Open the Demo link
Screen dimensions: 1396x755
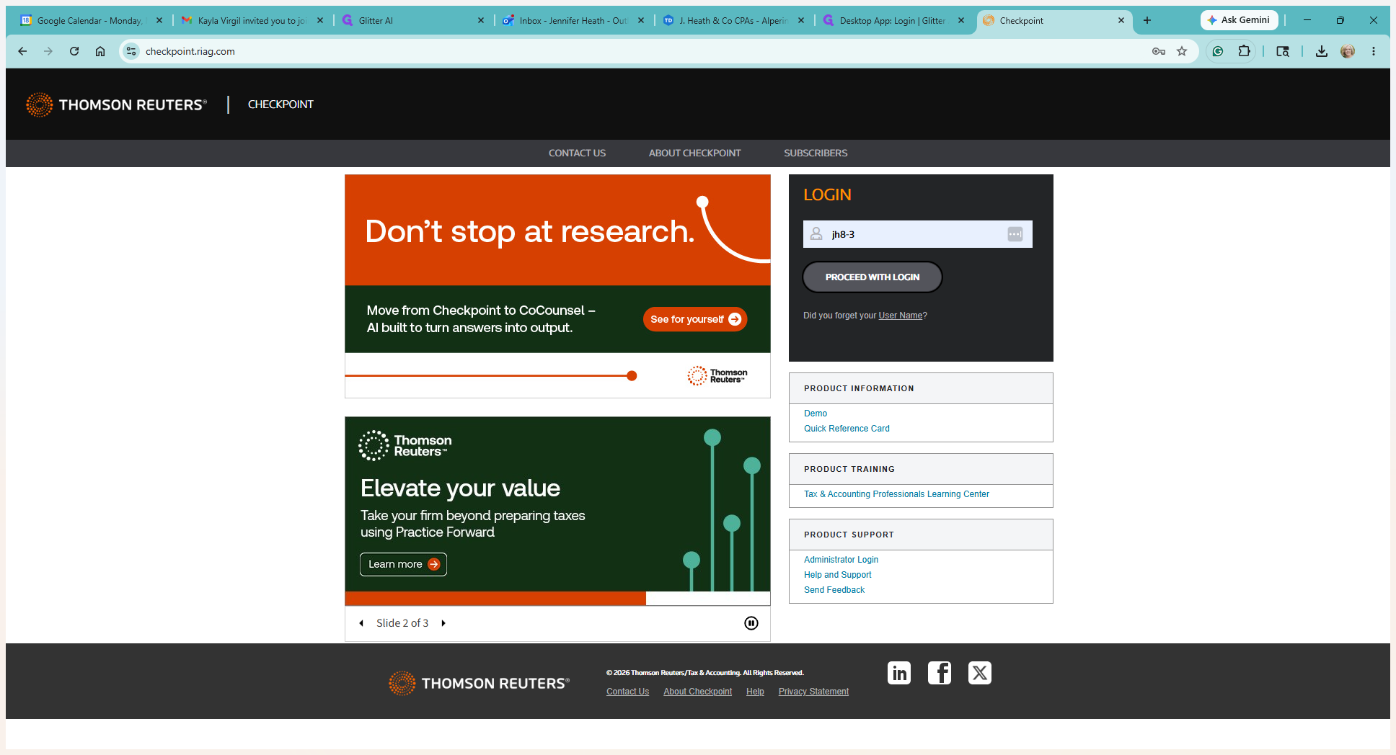coord(816,414)
